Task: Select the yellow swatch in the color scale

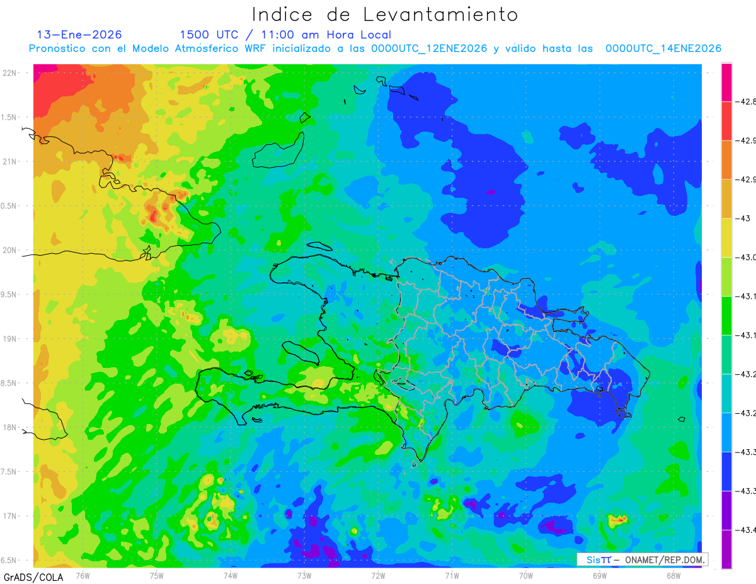Action: pos(726,238)
